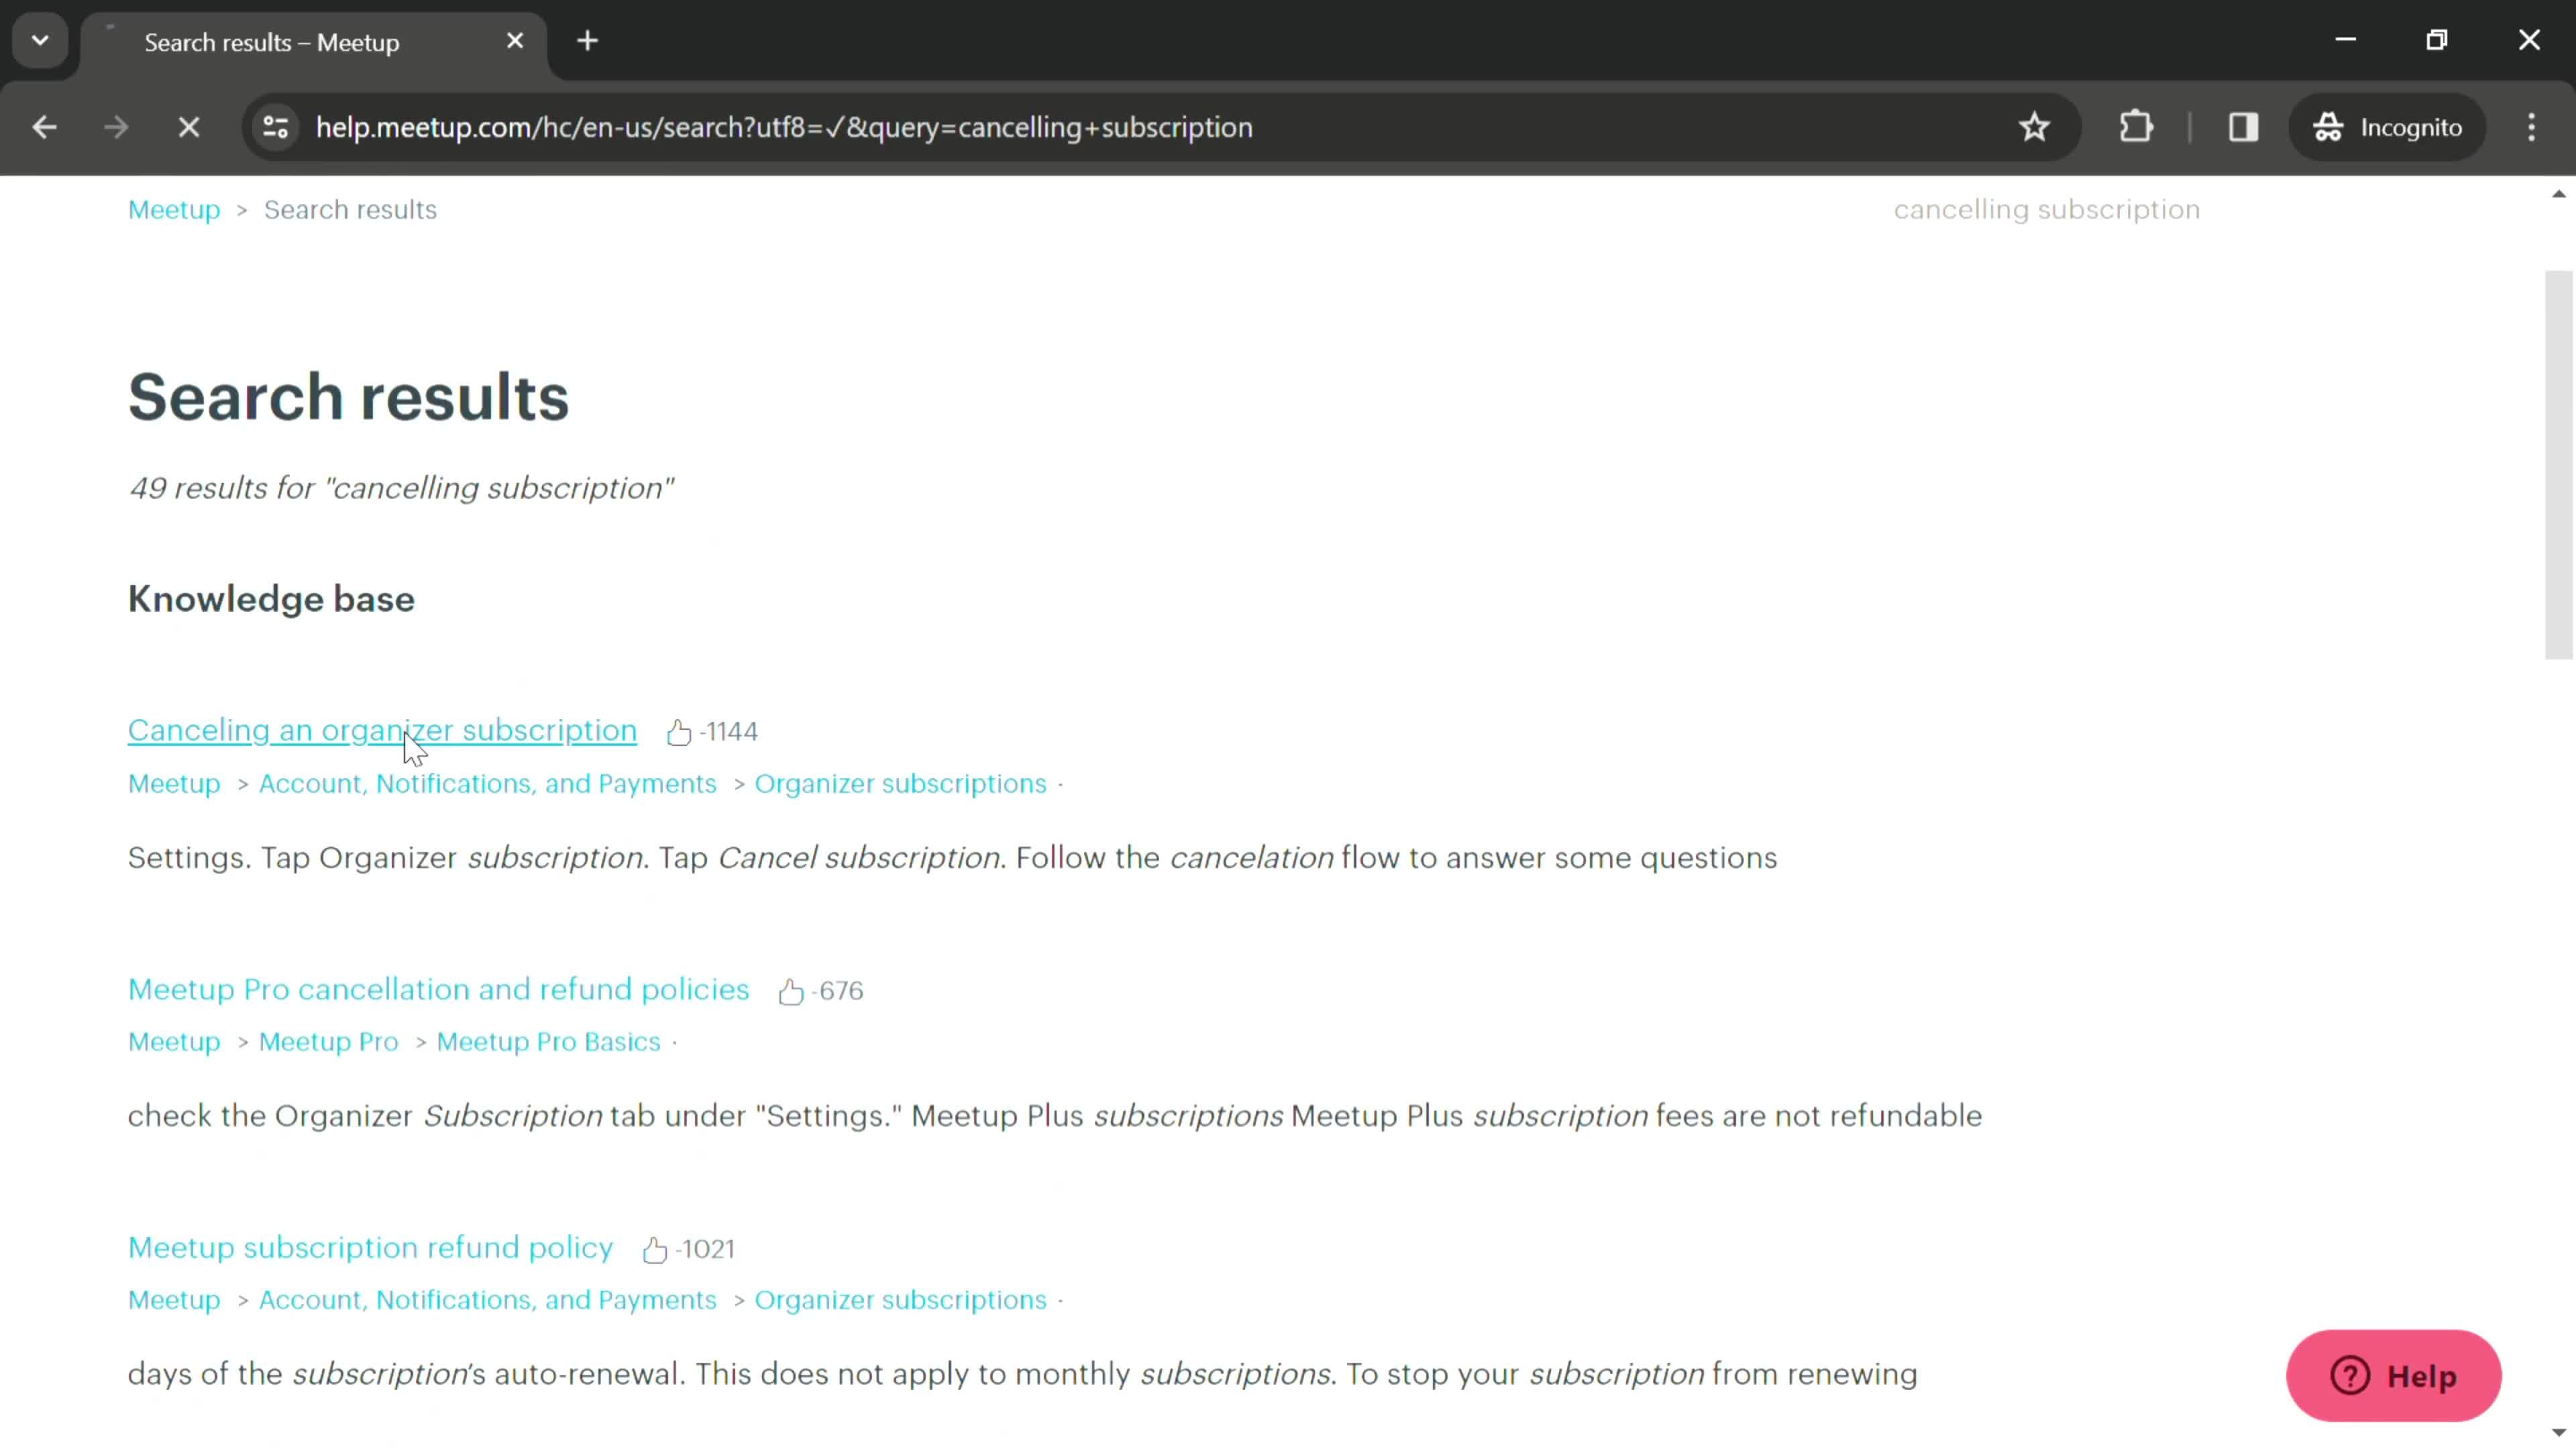Click the Incognito indicator
2576x1449 pixels.
point(2388,127)
